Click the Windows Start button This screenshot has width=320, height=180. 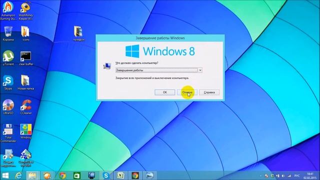point(5,175)
